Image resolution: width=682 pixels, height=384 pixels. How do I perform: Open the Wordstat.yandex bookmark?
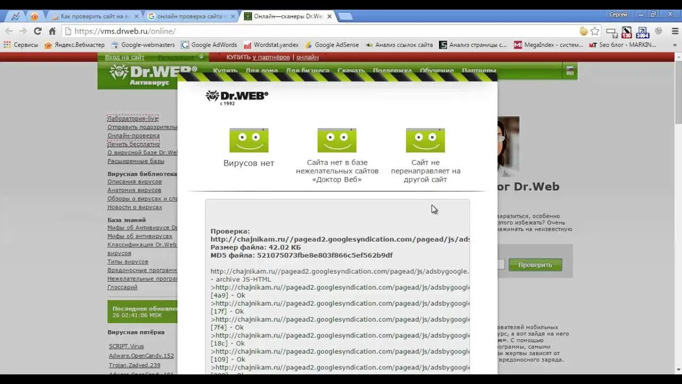(x=271, y=45)
